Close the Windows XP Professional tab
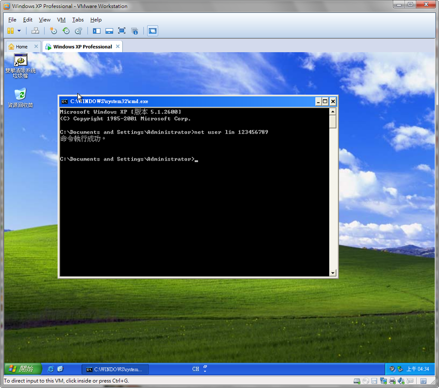 tap(118, 46)
